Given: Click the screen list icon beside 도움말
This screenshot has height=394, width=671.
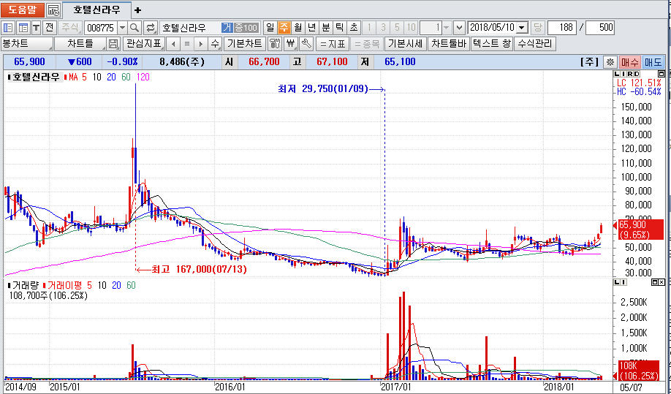Looking at the screenshot, I should 53,10.
